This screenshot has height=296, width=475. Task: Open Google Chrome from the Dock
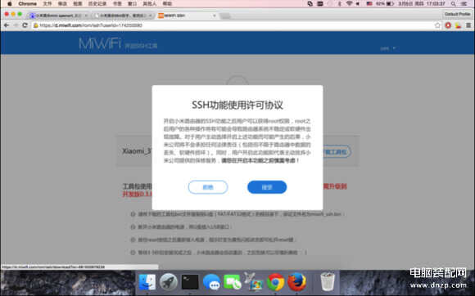(x=275, y=282)
